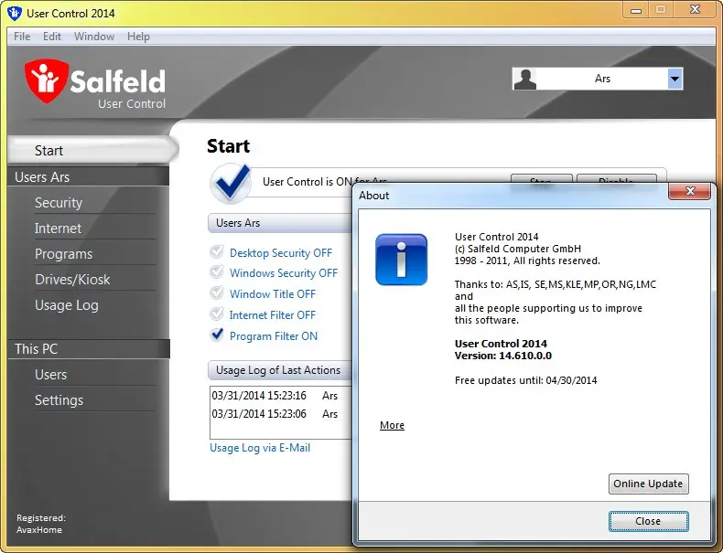The image size is (723, 553).
Task: Click Windows Security OFF link
Action: (284, 273)
